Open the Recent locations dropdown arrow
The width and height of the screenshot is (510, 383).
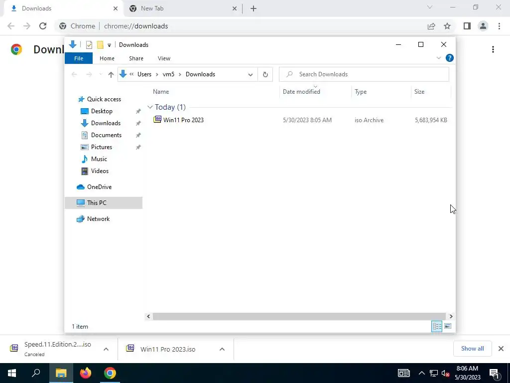pos(101,75)
